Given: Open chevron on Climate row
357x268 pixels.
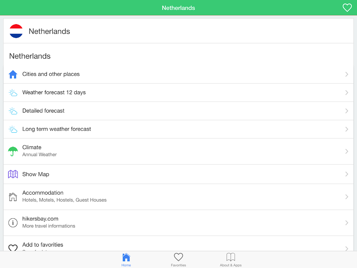Looking at the screenshot, I should (347, 151).
